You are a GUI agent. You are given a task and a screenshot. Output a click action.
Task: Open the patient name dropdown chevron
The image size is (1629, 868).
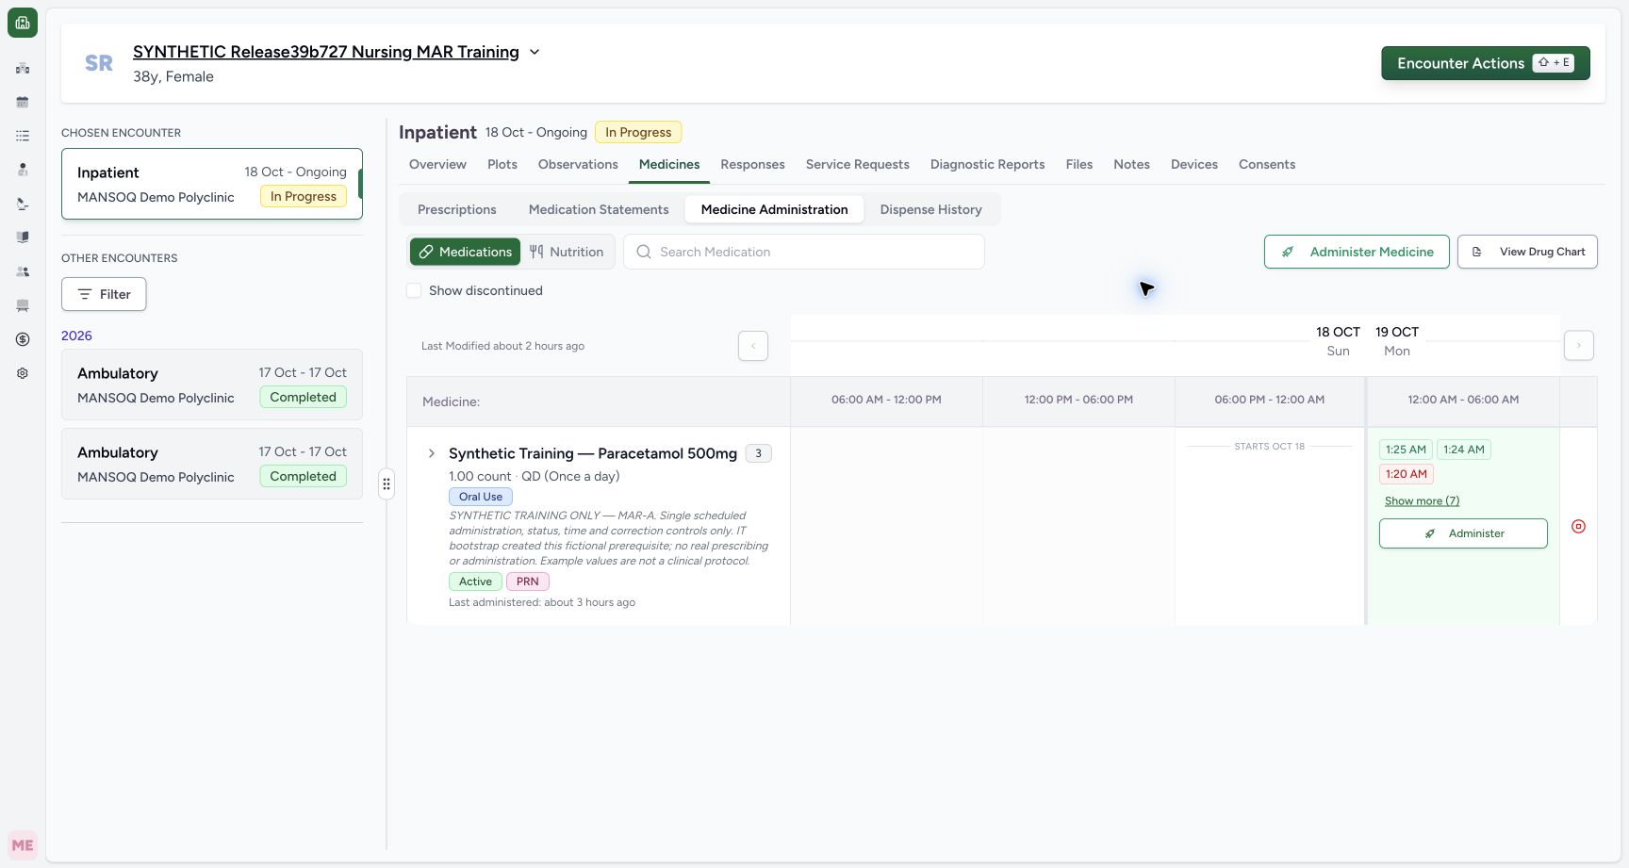click(535, 52)
